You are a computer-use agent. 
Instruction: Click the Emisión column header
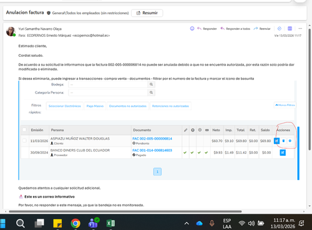click(37, 130)
